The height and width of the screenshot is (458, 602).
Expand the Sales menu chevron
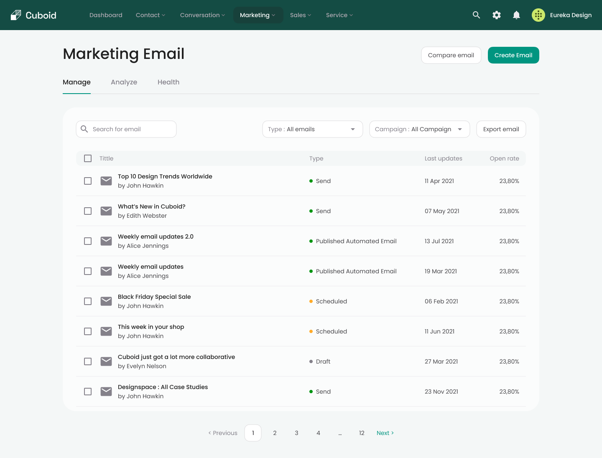point(309,15)
